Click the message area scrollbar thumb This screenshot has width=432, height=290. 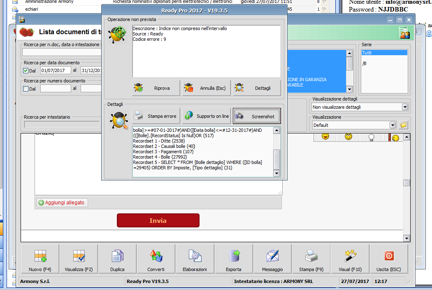pyautogui.click(x=406, y=182)
